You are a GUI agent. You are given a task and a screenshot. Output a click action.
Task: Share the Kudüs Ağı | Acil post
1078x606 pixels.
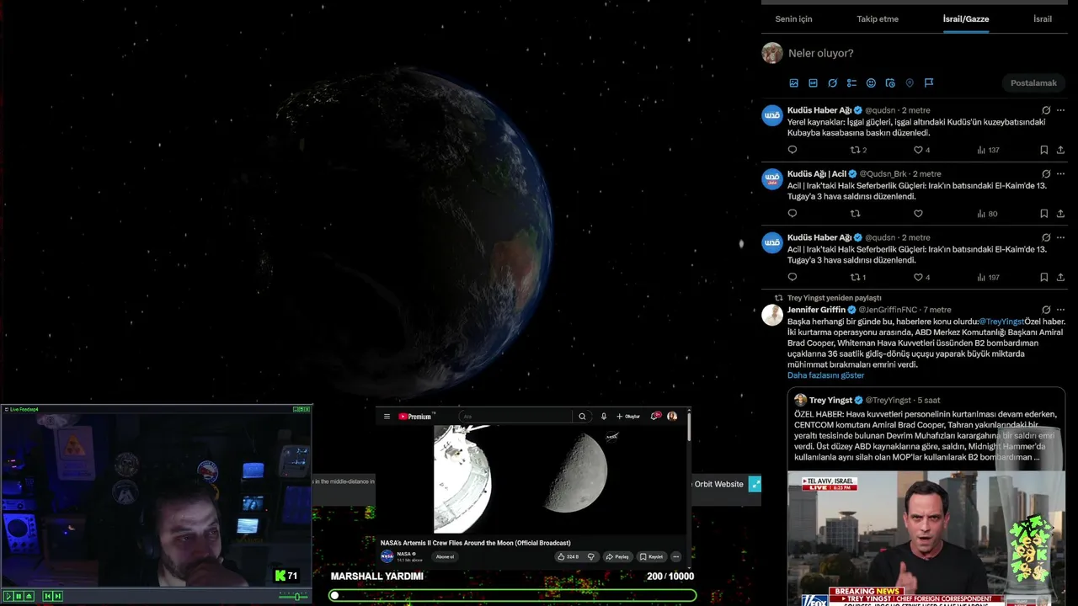pos(1060,214)
